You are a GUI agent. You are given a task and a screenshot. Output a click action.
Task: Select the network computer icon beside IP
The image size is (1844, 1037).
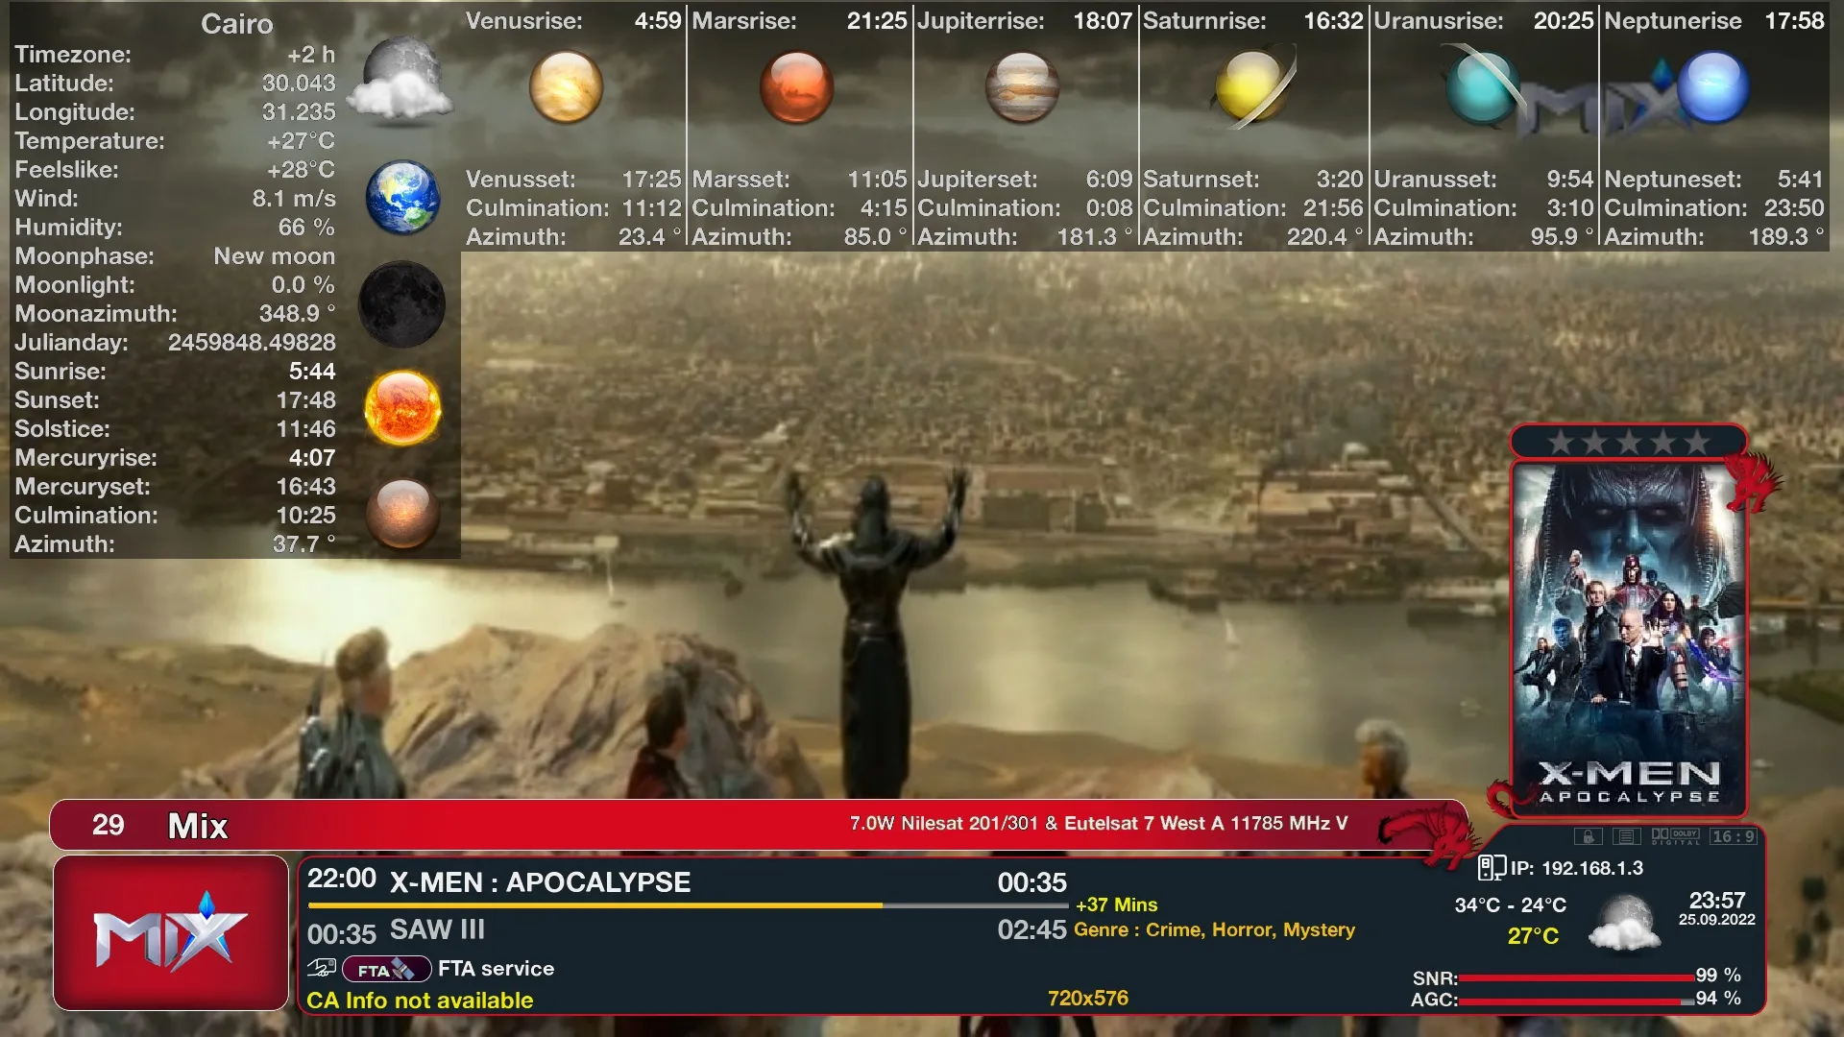[1492, 868]
